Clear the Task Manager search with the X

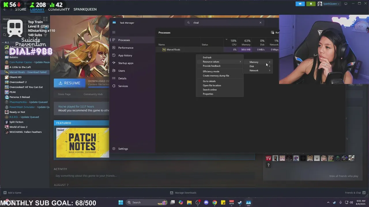[260, 22]
